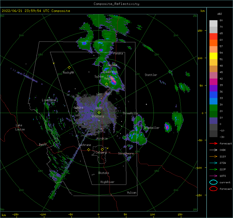The image size is (233, 218).
Task: Click the intense storm cell over RedDeer
Action: (113, 81)
